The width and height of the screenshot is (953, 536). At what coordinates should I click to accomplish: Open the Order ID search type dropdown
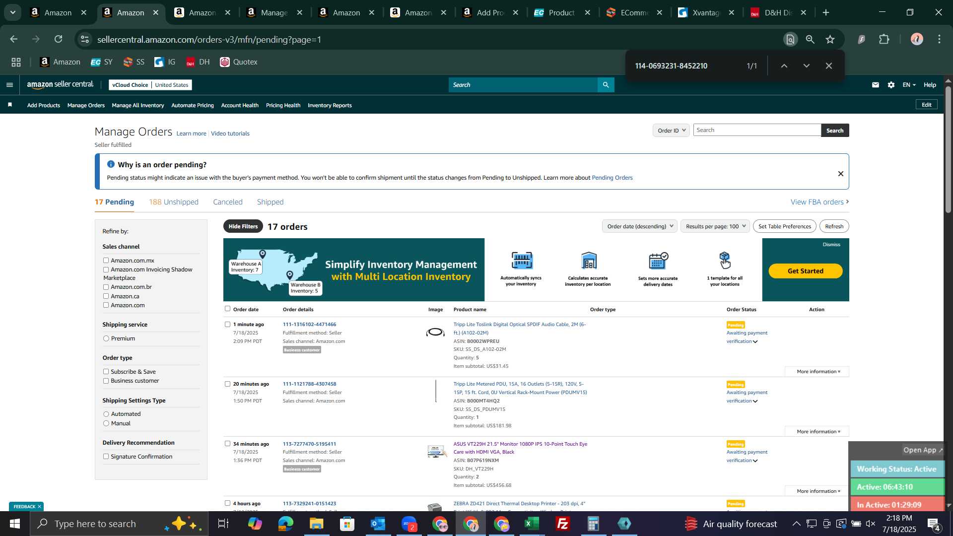[x=671, y=131]
